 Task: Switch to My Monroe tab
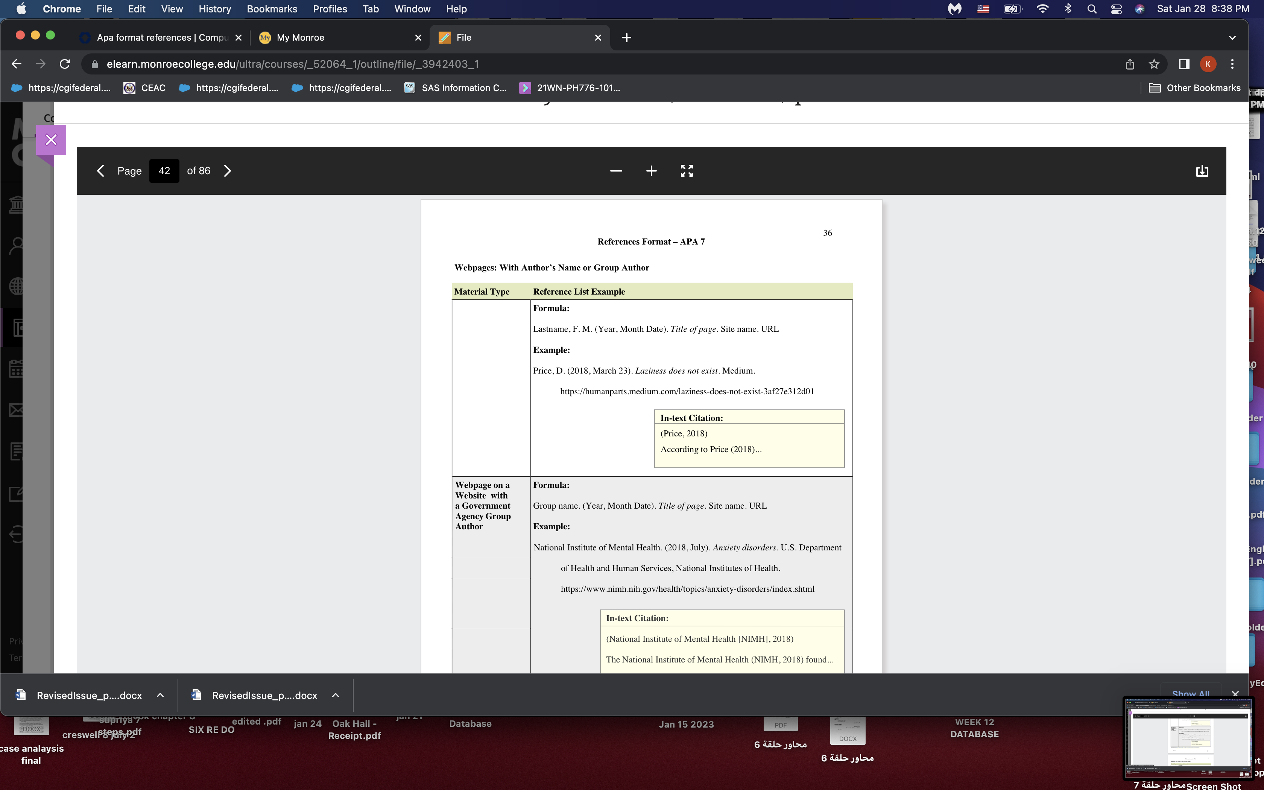point(334,38)
